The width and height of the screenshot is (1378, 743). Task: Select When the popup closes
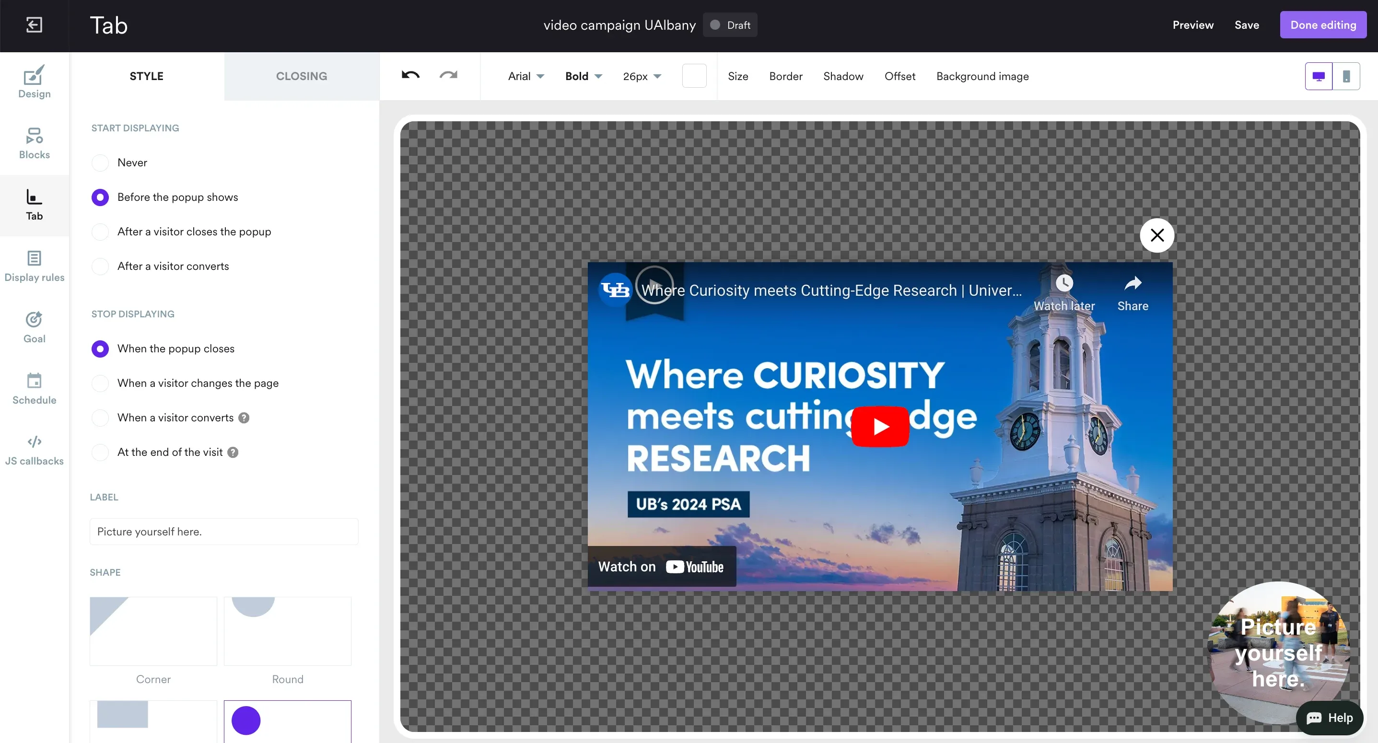pyautogui.click(x=100, y=349)
